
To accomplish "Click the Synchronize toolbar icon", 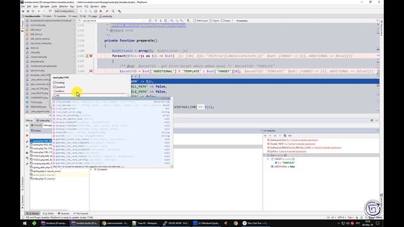I will click(x=33, y=11).
